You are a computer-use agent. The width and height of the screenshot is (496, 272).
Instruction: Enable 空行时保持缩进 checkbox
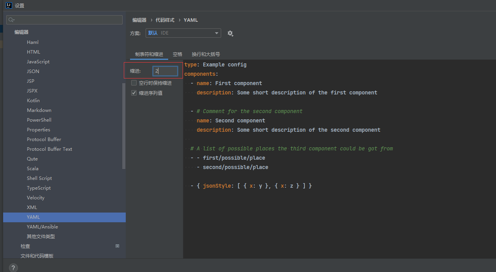(134, 83)
